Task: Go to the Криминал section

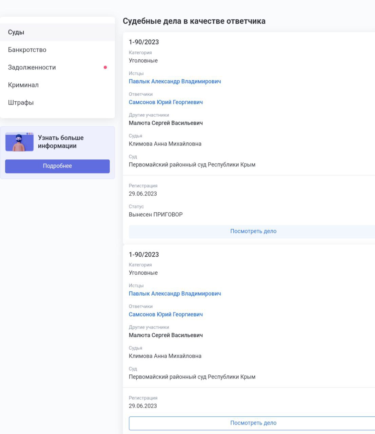Action: [x=57, y=85]
